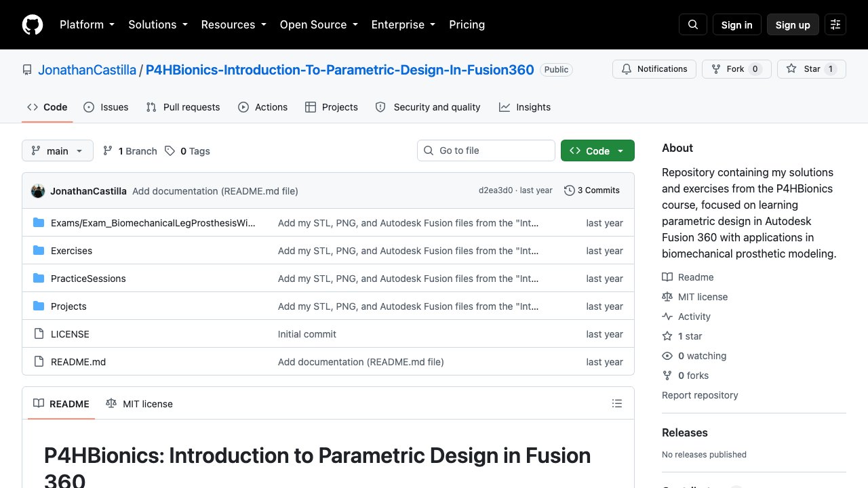Click folder icon of Projects row

39,306
